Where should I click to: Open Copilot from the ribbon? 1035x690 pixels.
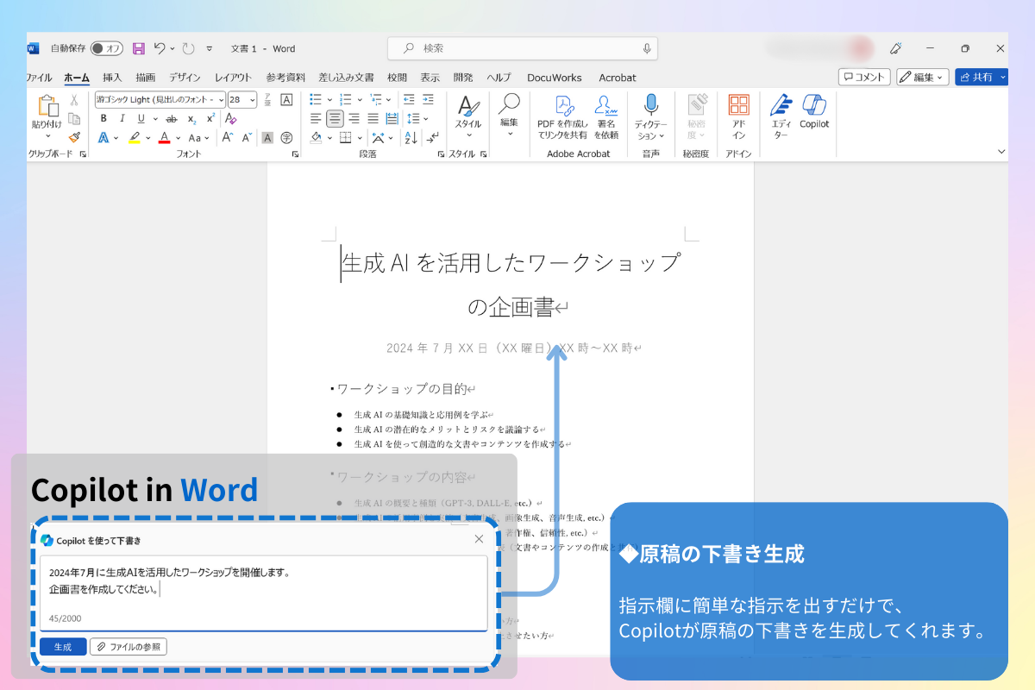click(814, 112)
